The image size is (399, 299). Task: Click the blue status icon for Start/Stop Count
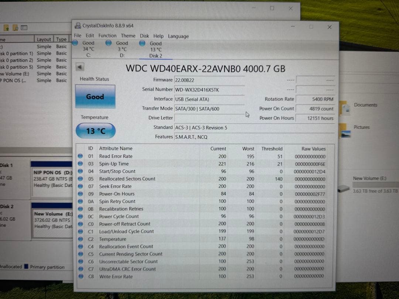(80, 171)
